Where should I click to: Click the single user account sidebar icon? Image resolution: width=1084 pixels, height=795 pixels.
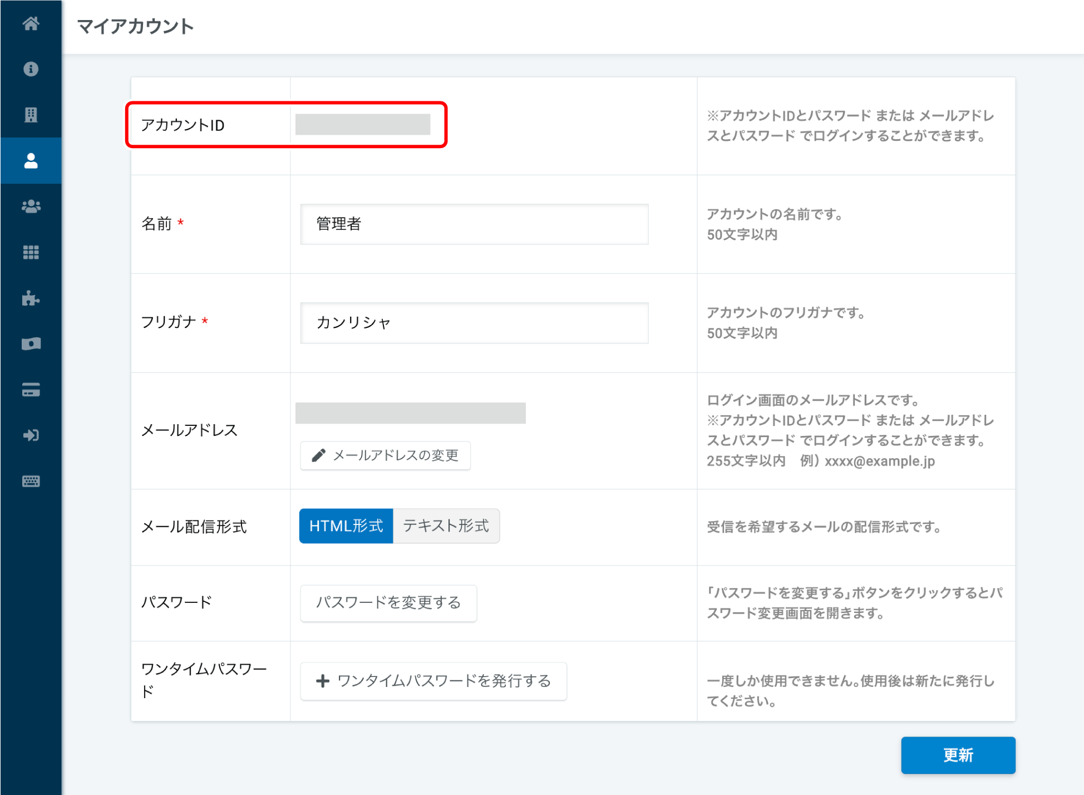(x=31, y=161)
